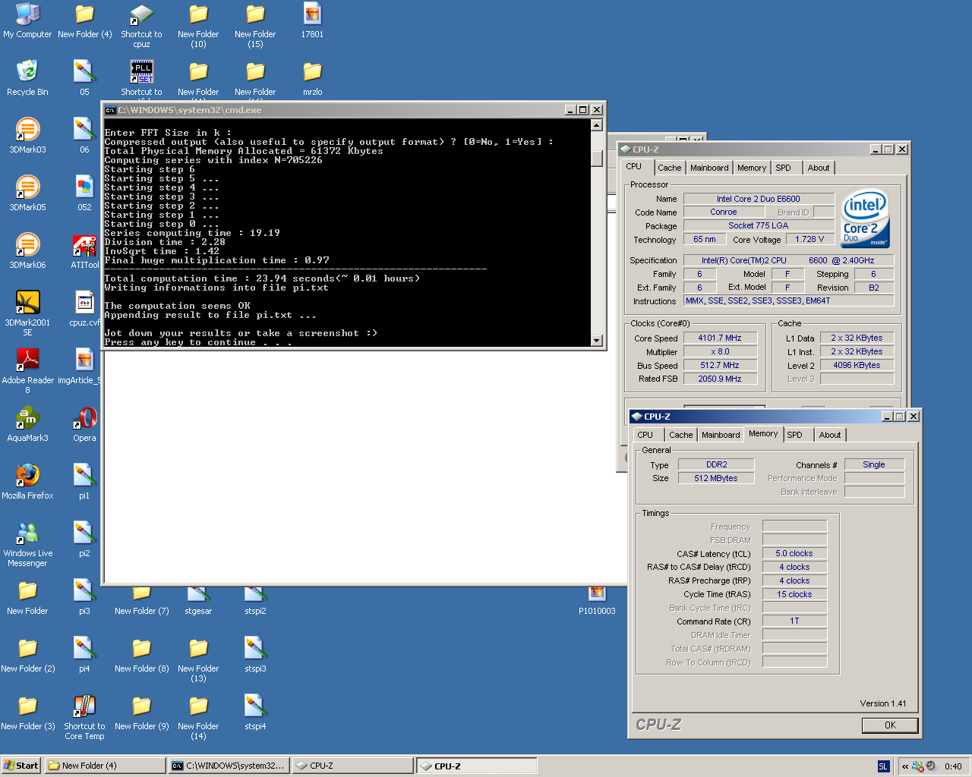Launch the 3DMark05 shortcut
Screen dimensions: 972x777
[27, 193]
